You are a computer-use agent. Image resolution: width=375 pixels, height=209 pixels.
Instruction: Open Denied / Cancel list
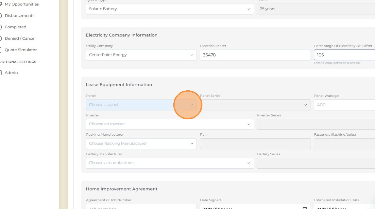click(x=20, y=38)
